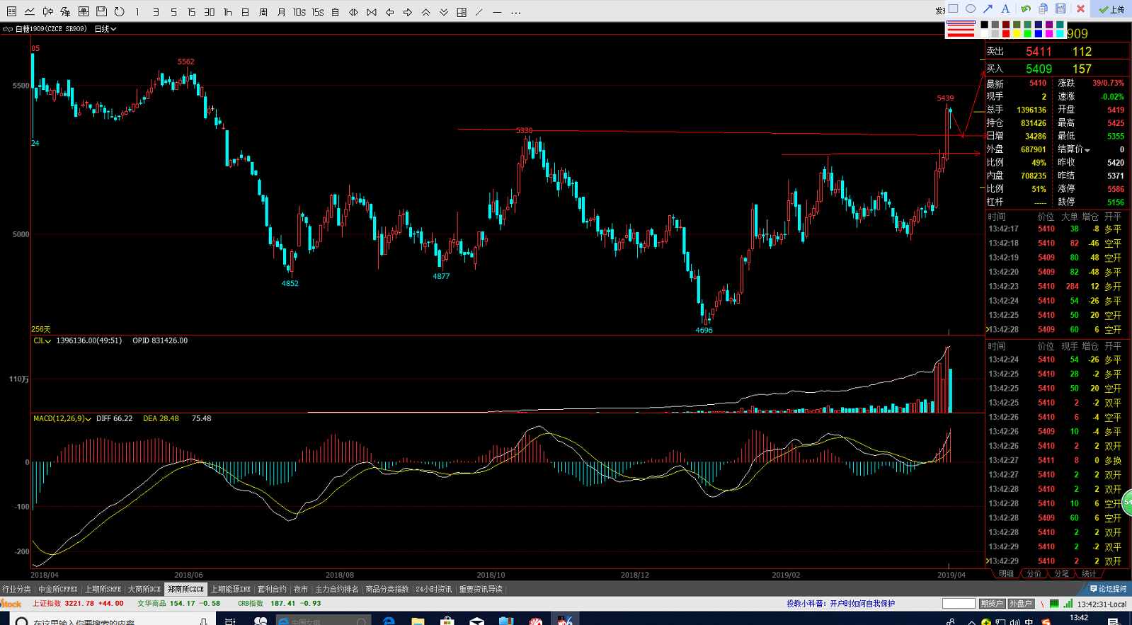
Task: Switch chart to weekly period (周)
Action: pyautogui.click(x=263, y=12)
